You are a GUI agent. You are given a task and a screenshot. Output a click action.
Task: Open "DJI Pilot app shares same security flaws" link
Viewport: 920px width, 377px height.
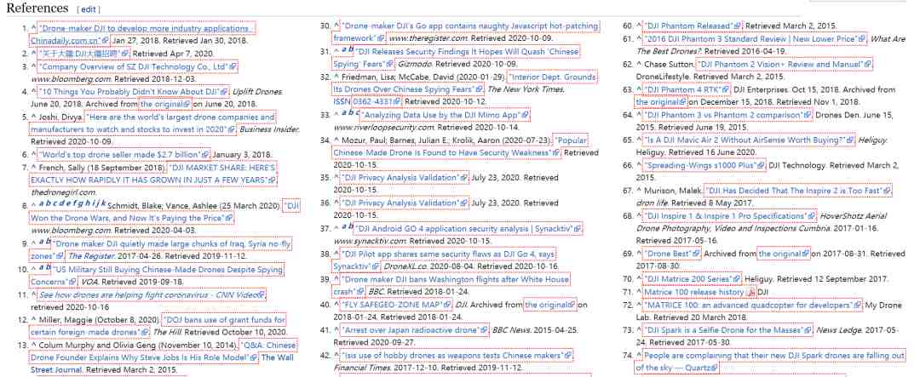click(444, 260)
